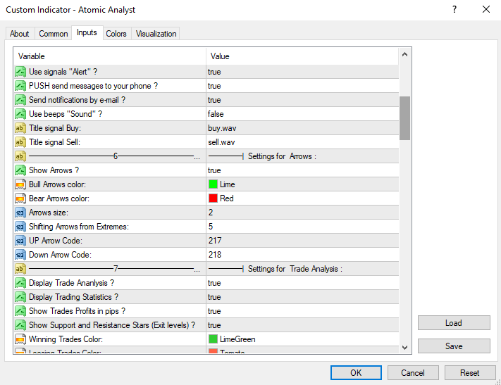
Task: Open Send notifications by e-mail value dropdown
Action: point(302,100)
